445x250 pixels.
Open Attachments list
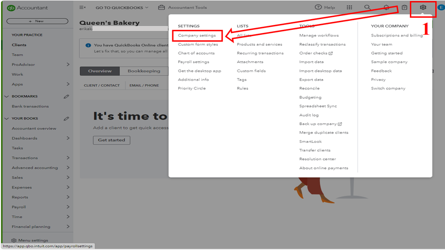[x=250, y=62]
